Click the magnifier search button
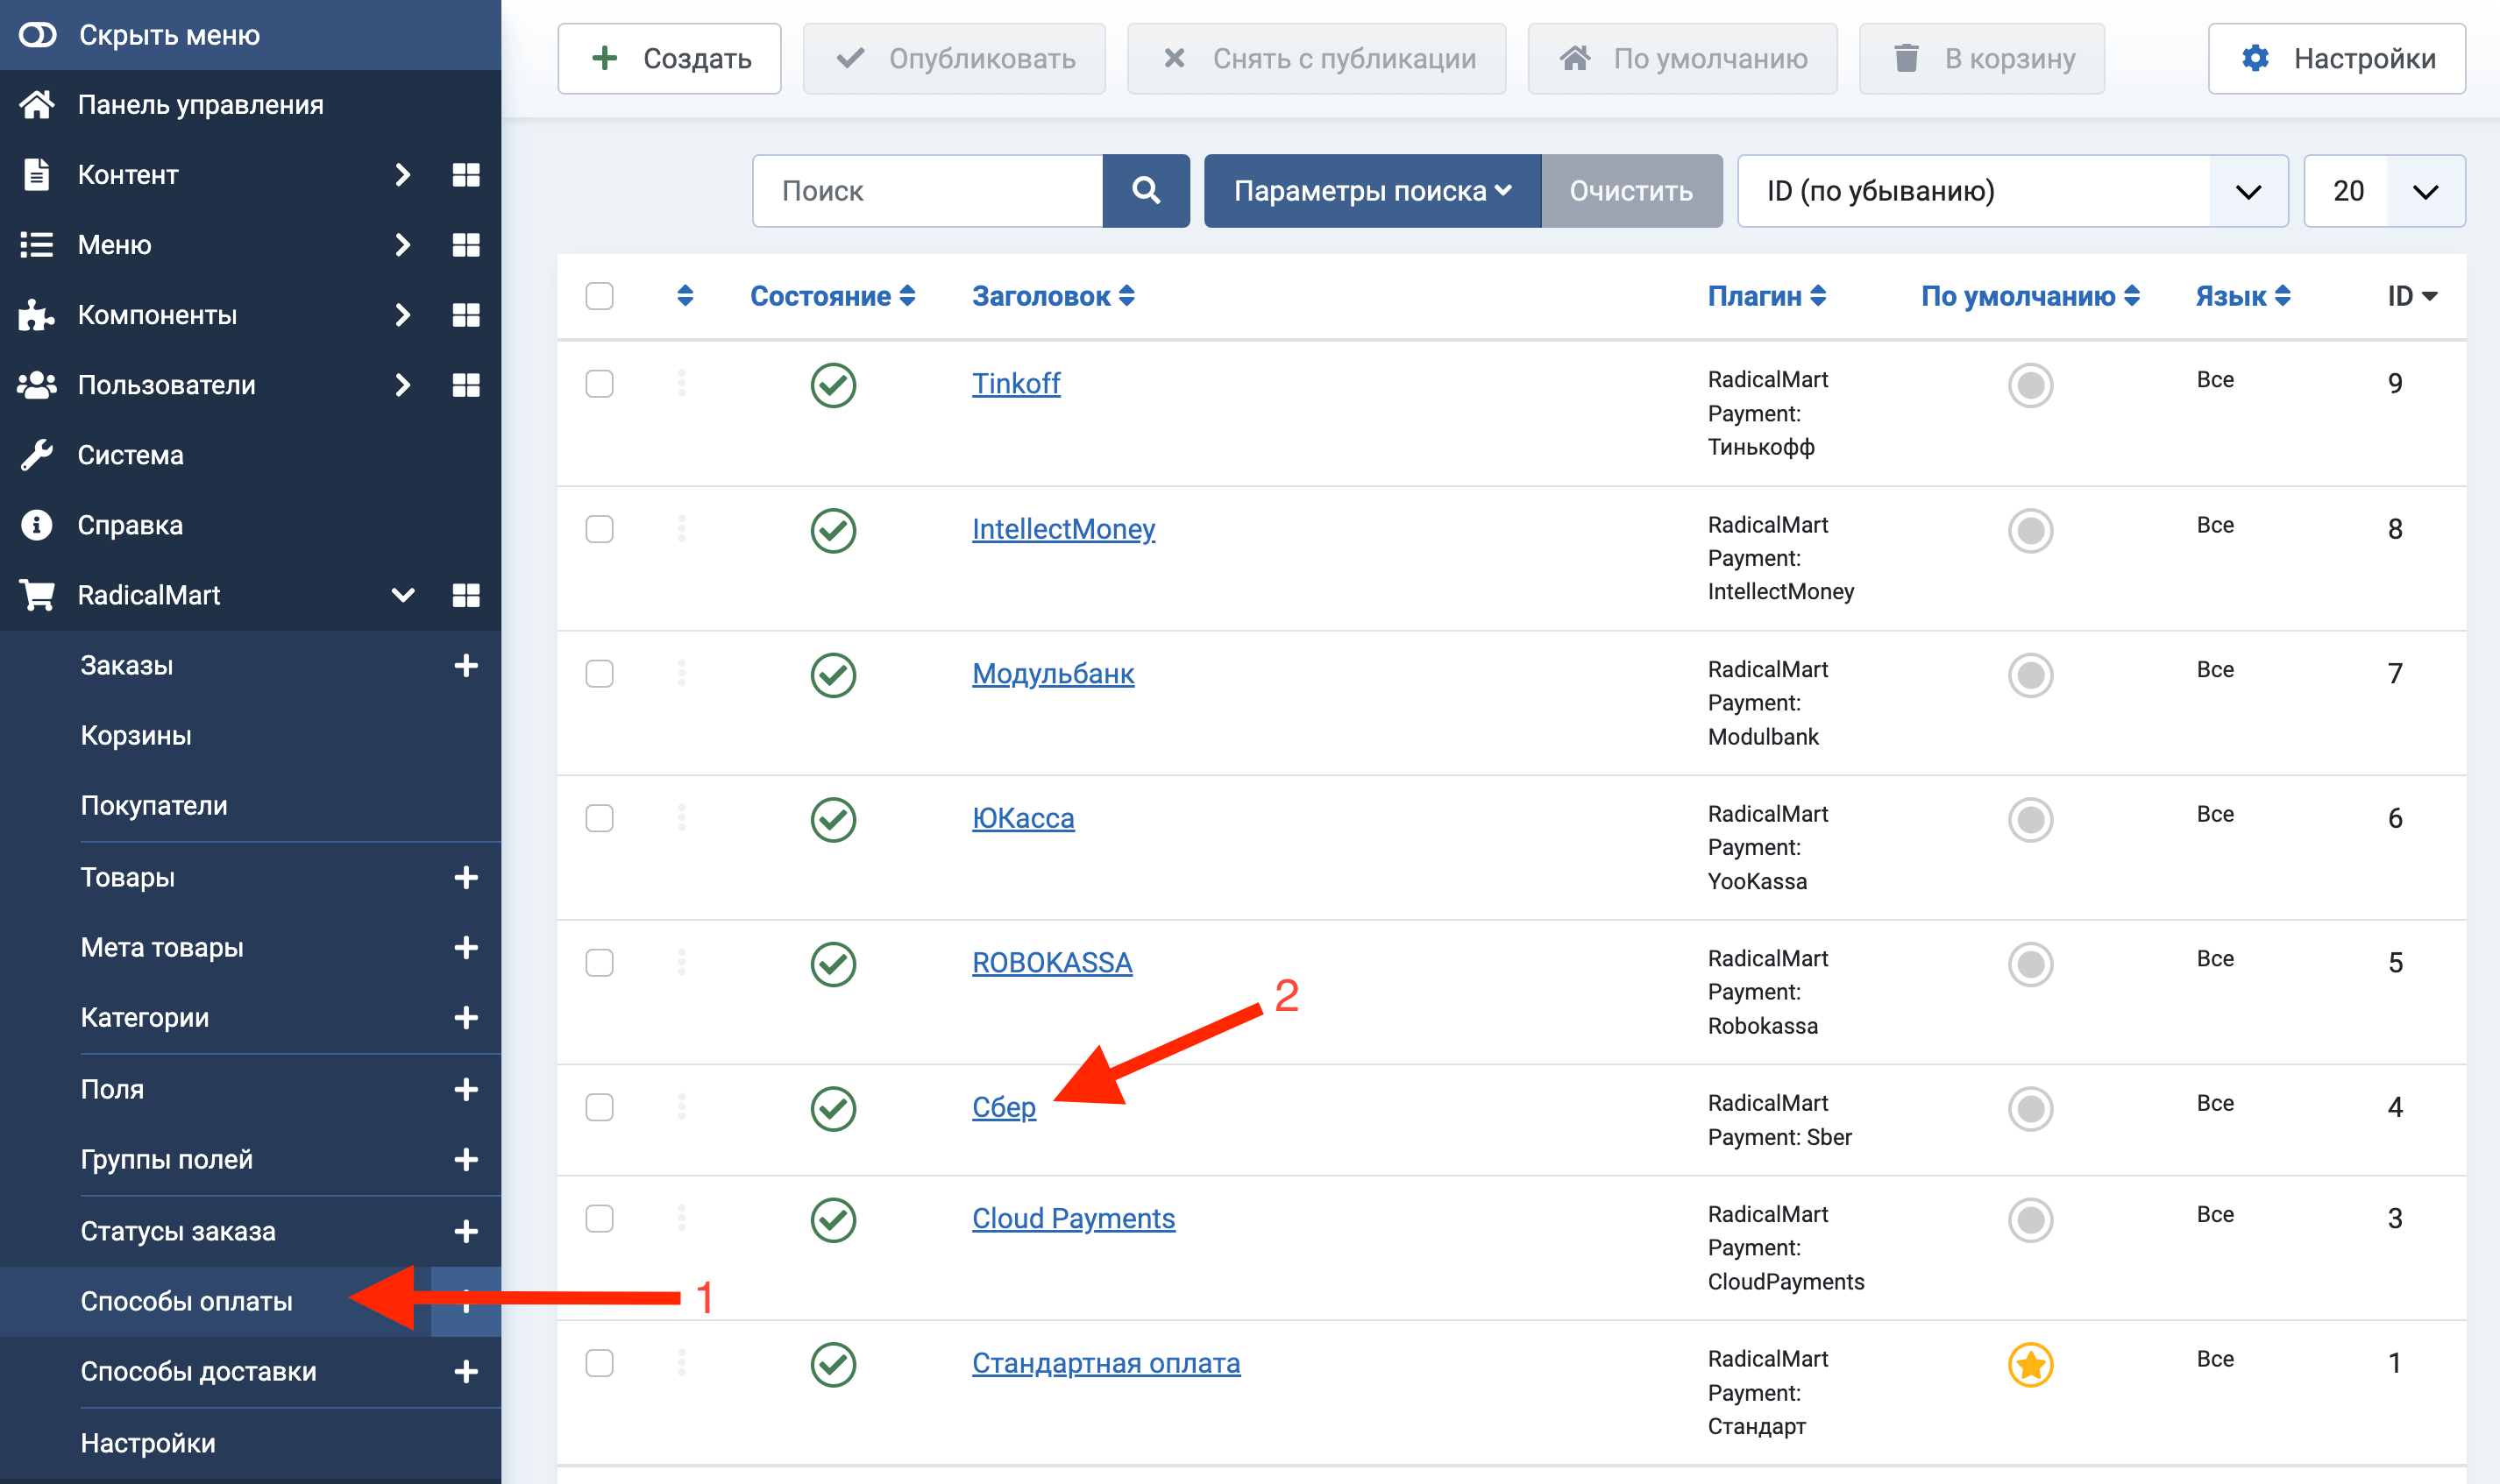 coord(1146,191)
